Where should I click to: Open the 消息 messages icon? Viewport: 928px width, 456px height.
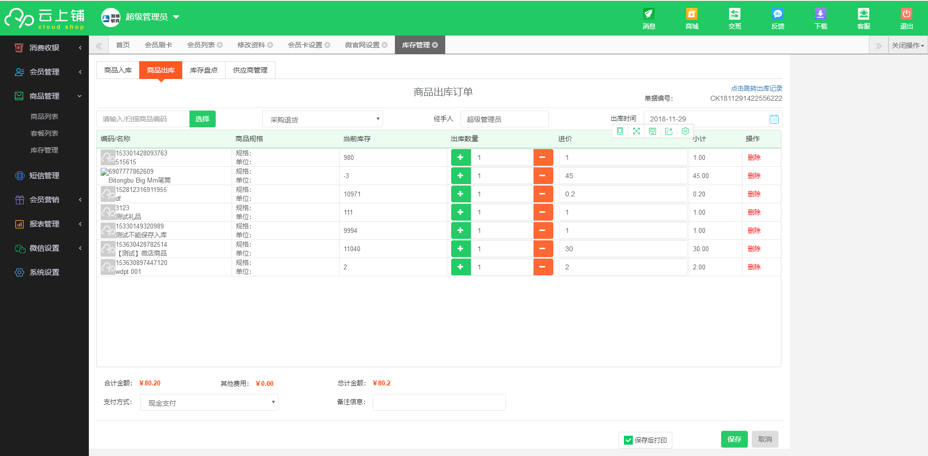649,18
